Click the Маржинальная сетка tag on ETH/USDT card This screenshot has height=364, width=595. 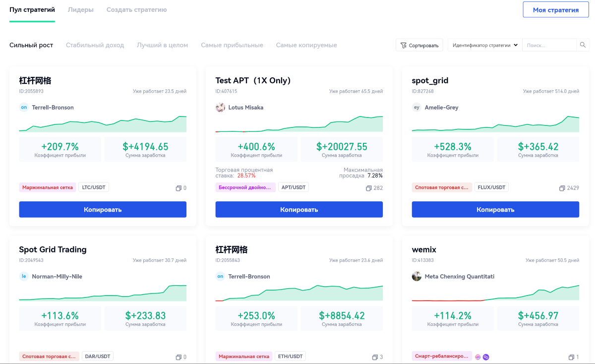pyautogui.click(x=244, y=357)
